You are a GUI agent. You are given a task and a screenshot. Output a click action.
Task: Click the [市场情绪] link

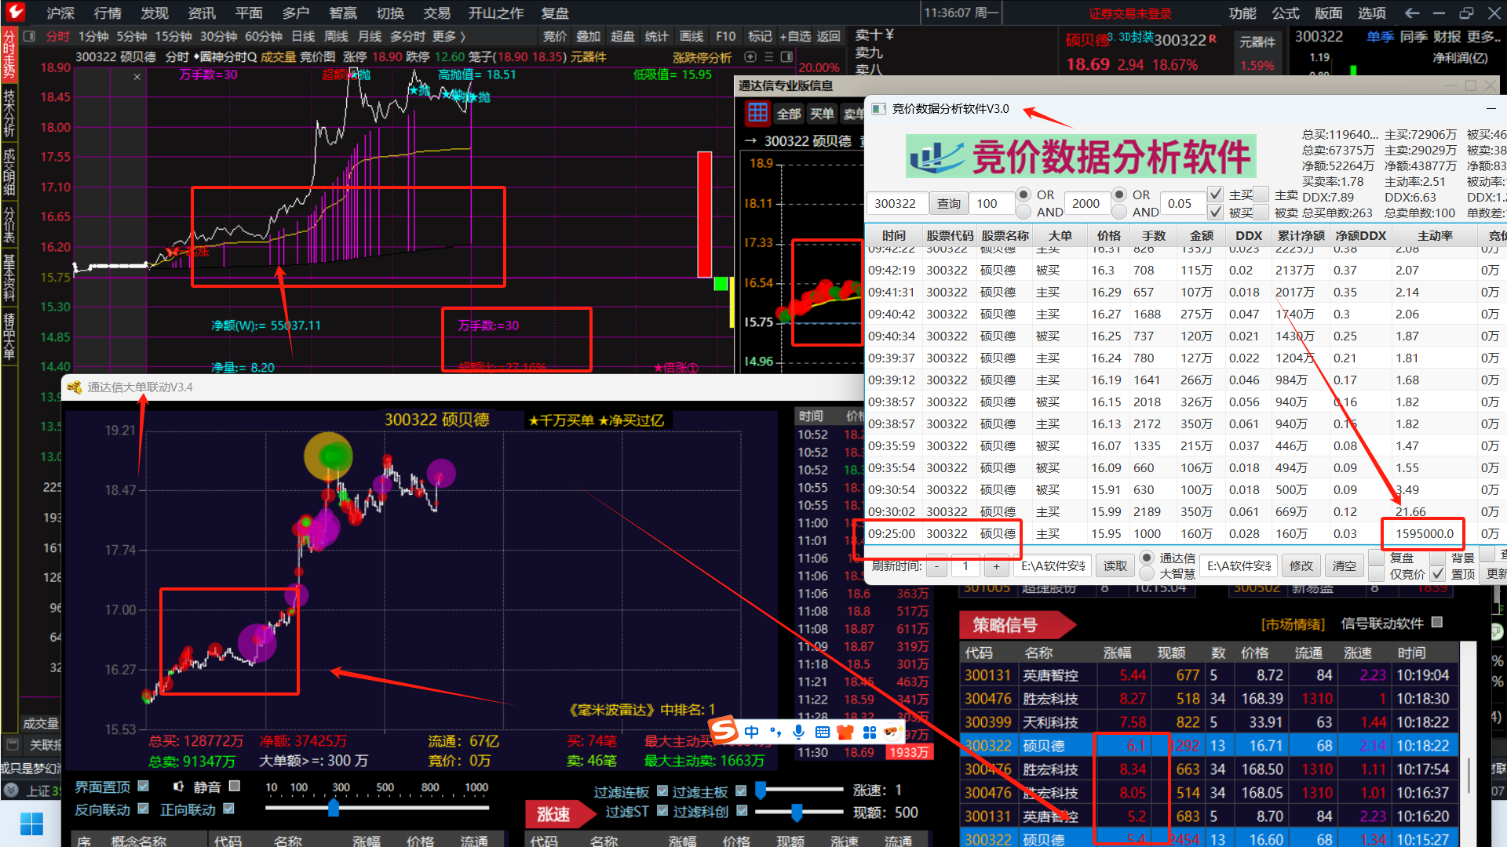(1293, 624)
